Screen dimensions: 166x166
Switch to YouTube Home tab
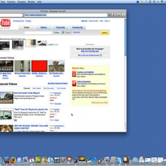[27, 28]
